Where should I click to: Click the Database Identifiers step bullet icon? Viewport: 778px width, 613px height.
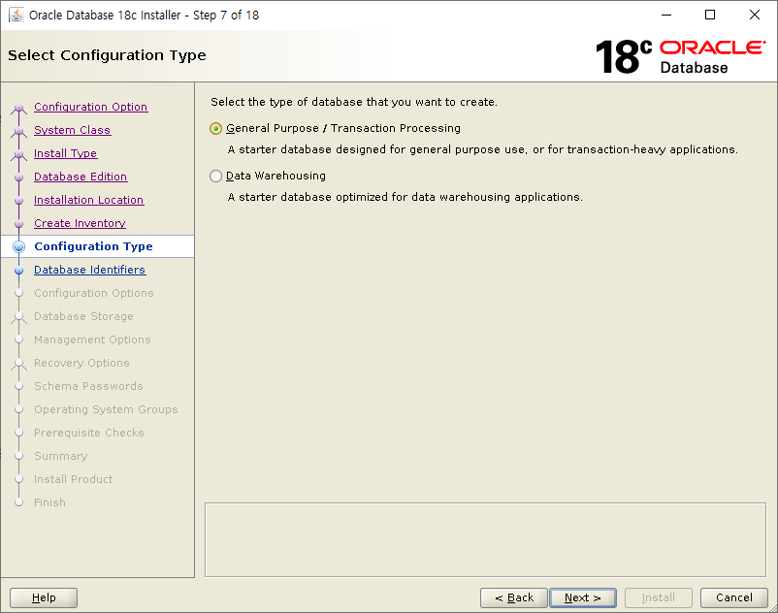pyautogui.click(x=18, y=271)
